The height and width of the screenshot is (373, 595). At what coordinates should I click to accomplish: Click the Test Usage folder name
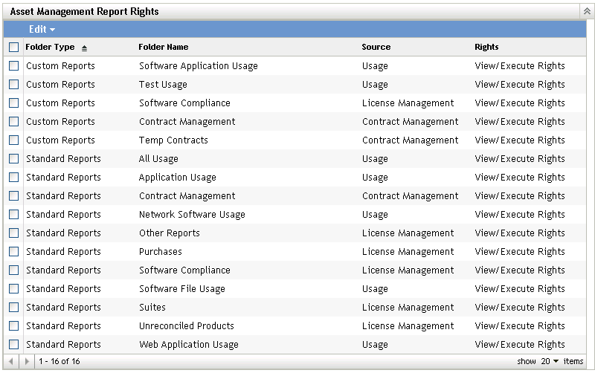click(163, 85)
